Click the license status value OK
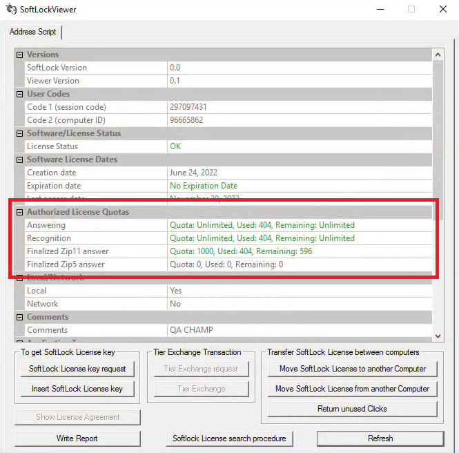 (x=175, y=146)
